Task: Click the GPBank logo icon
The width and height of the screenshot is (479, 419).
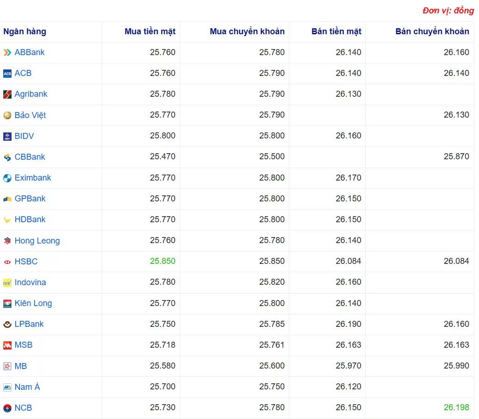Action: point(7,199)
